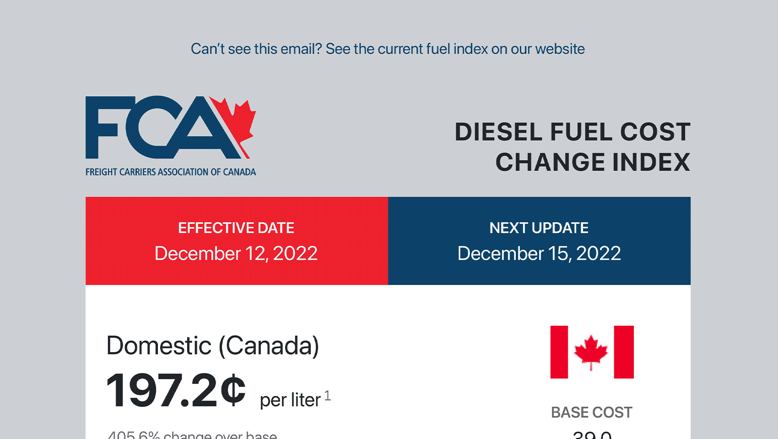The width and height of the screenshot is (778, 439).
Task: Open the current fuel index website link
Action: [388, 49]
